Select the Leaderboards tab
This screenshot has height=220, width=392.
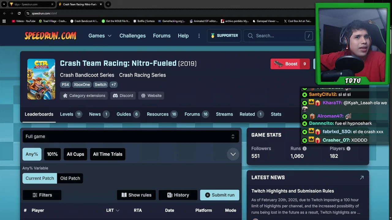[x=39, y=114]
